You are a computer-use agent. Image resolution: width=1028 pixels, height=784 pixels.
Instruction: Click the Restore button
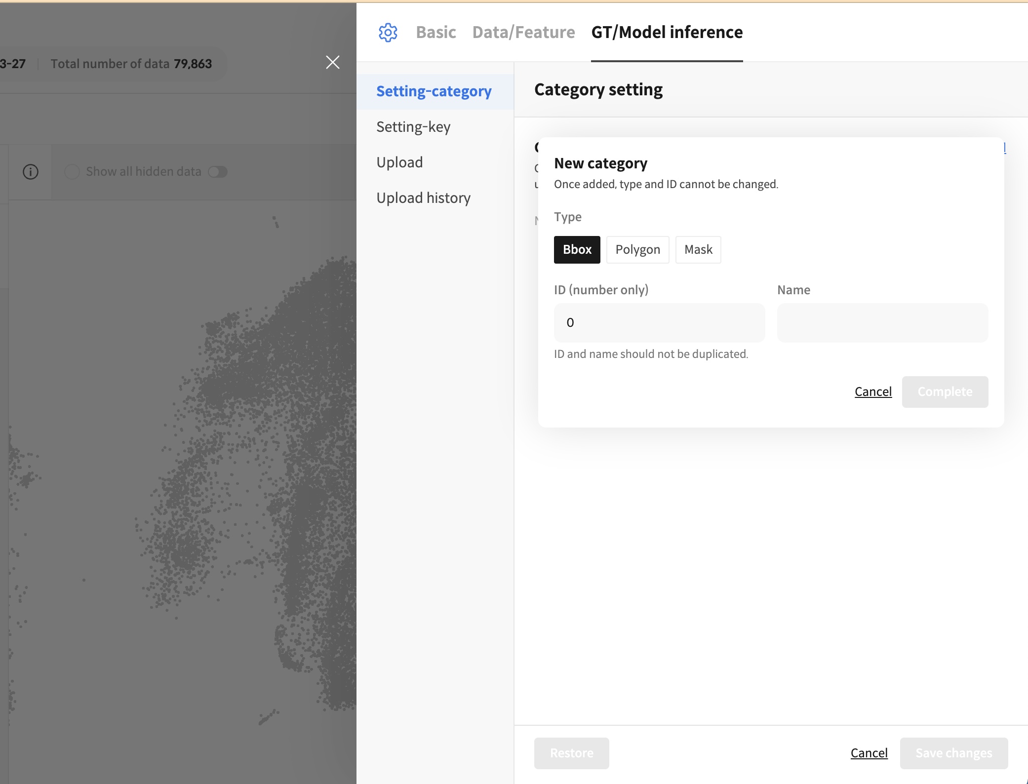(x=571, y=753)
